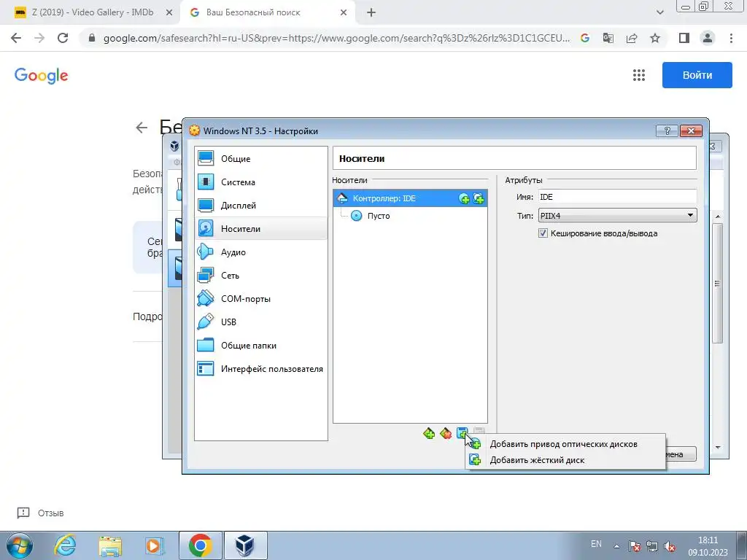Switch to VirtualBox on taskbar
This screenshot has height=560, width=747.
(245, 545)
